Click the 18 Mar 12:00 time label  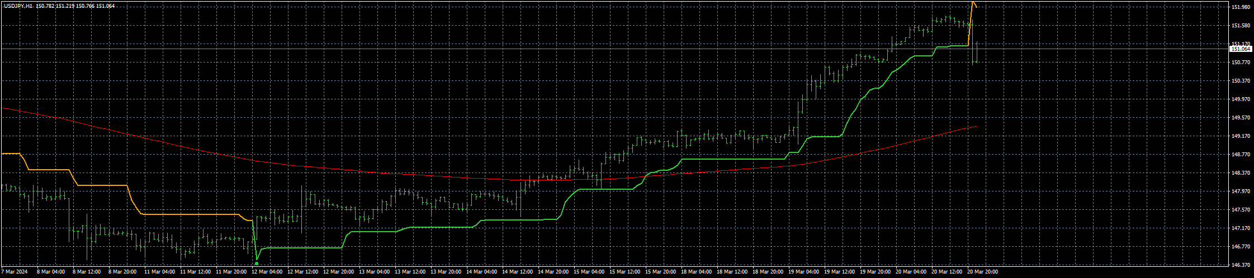click(x=732, y=272)
